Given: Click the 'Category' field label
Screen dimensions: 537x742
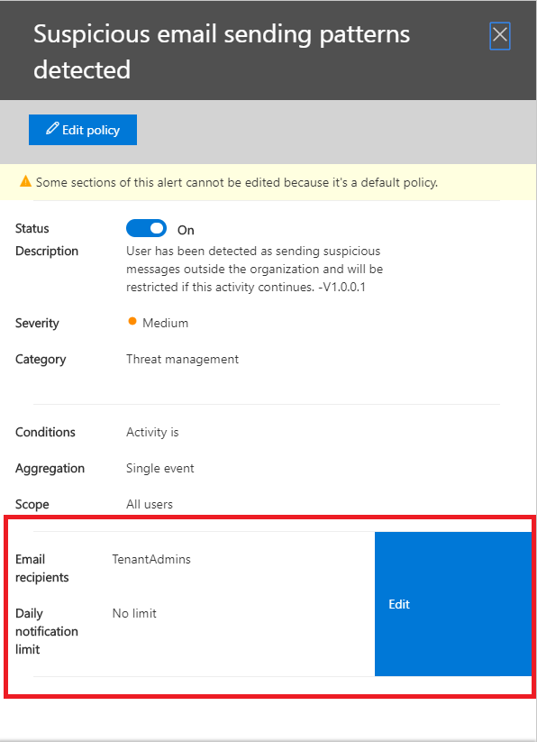Looking at the screenshot, I should [x=41, y=359].
